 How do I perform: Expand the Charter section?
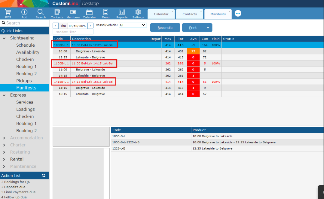click(x=4, y=145)
